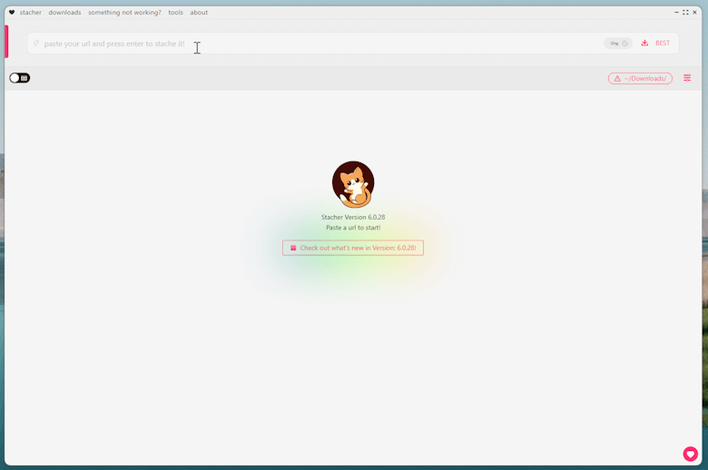Toggle the table view switch
Image resolution: width=708 pixels, height=470 pixels.
click(x=19, y=78)
